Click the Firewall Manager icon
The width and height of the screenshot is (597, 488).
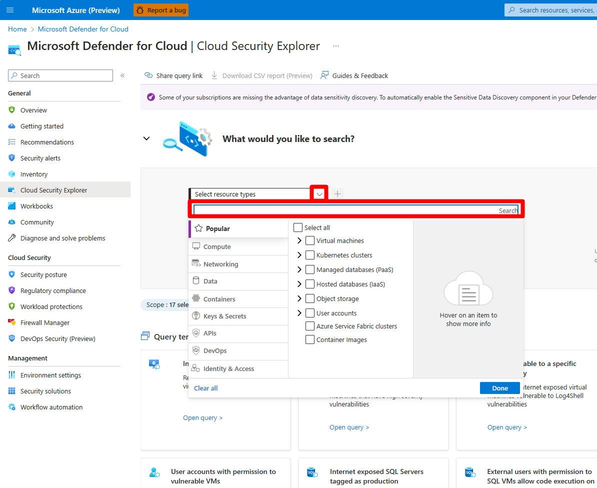[12, 322]
